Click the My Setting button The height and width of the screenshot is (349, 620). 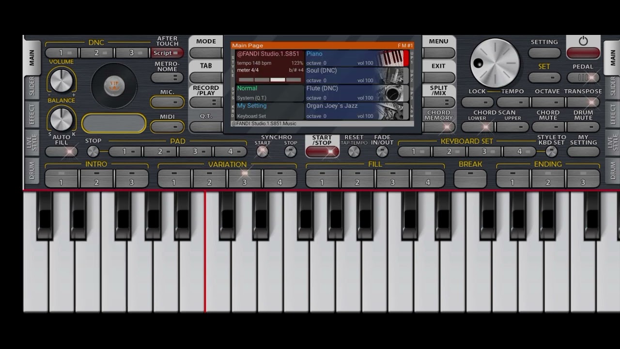coord(583,152)
